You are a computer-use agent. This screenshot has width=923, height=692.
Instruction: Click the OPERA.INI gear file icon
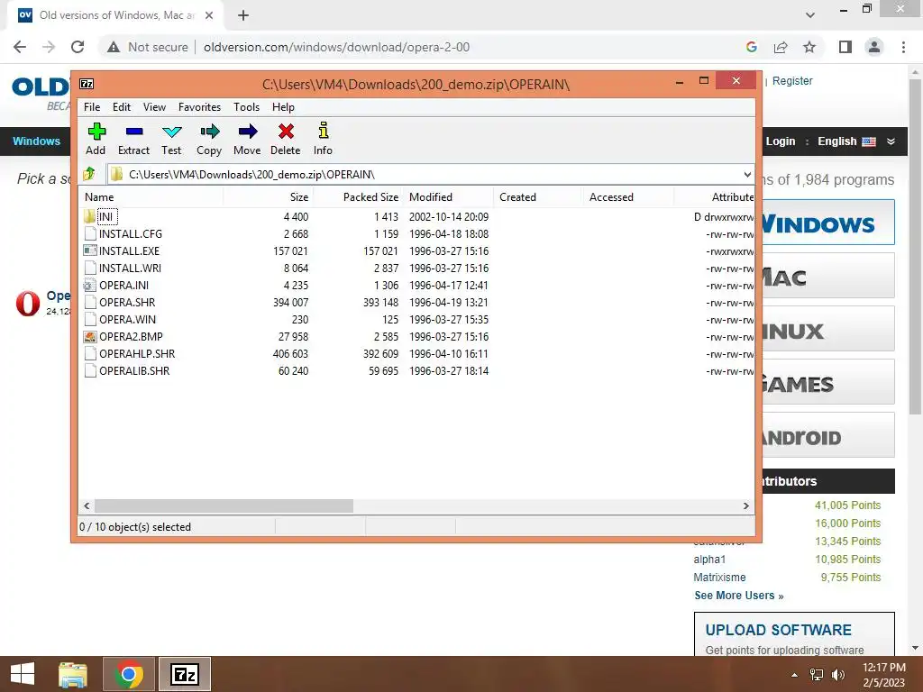click(x=89, y=286)
